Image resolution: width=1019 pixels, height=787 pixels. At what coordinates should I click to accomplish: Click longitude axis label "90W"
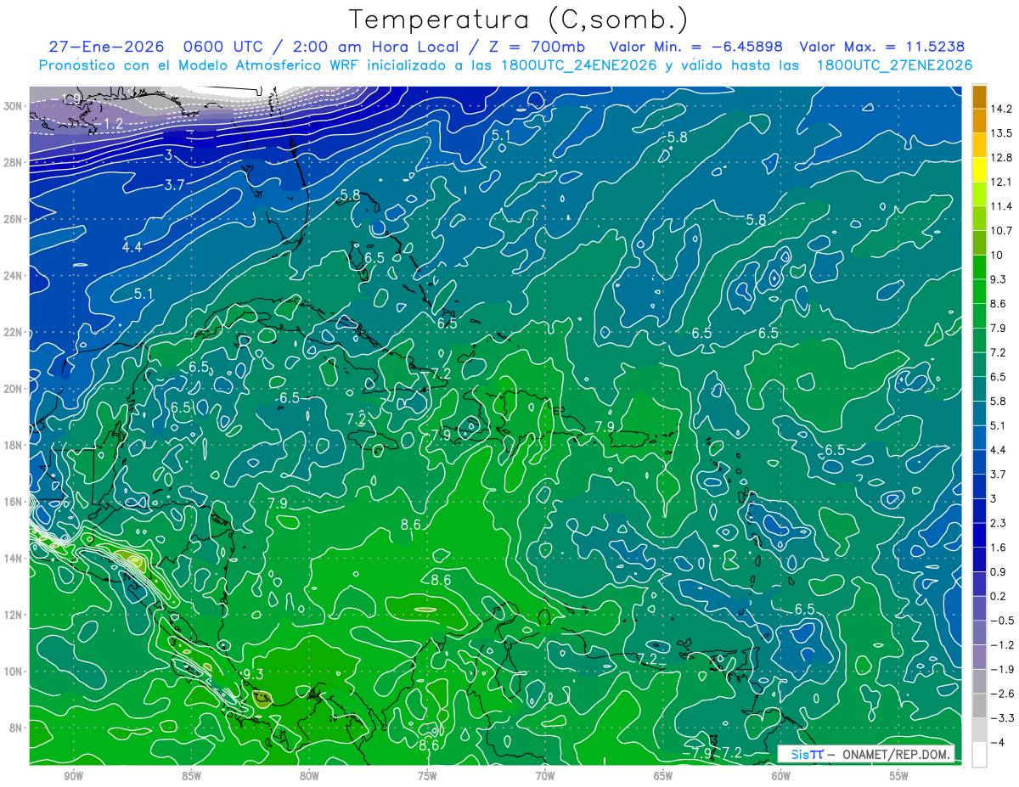coord(73,776)
